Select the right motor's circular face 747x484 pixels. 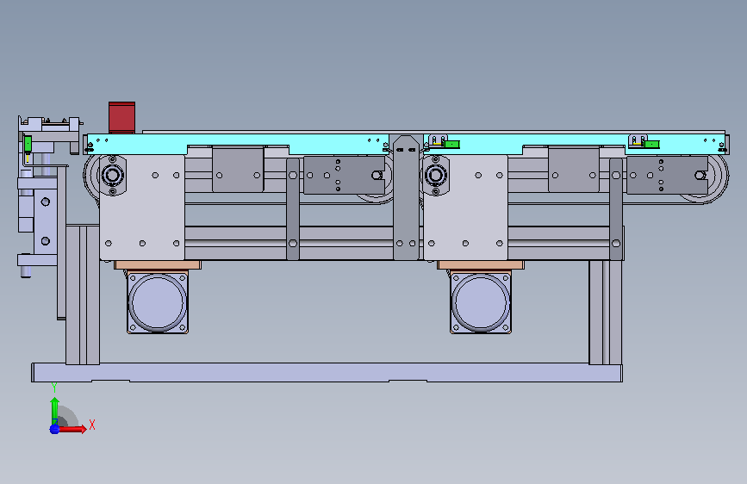pyautogui.click(x=481, y=302)
